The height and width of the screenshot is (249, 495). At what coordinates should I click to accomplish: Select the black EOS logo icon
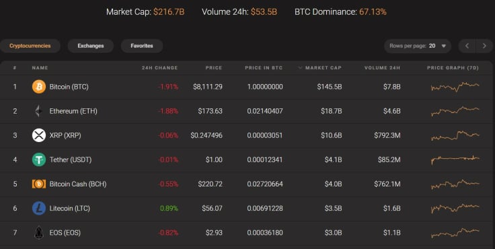[39, 233]
